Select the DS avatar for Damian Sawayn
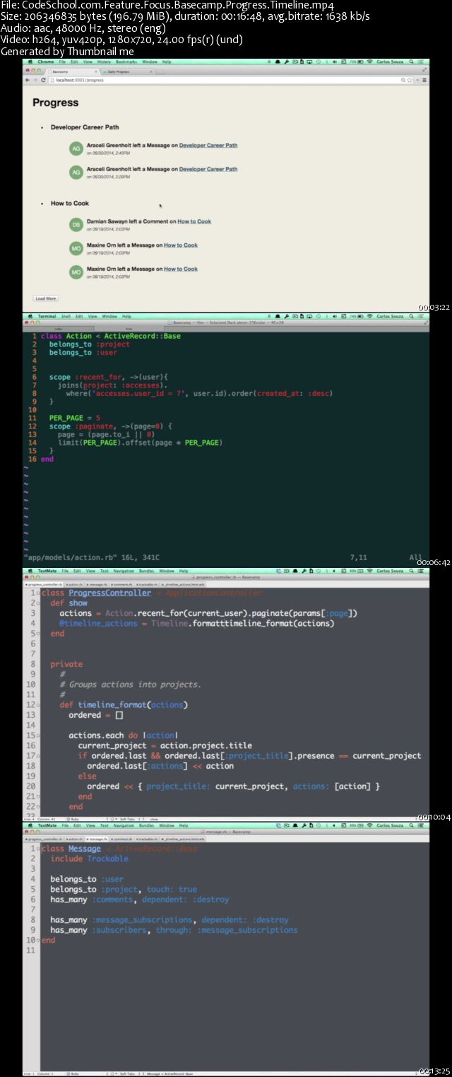452x1077 pixels. pyautogui.click(x=76, y=224)
